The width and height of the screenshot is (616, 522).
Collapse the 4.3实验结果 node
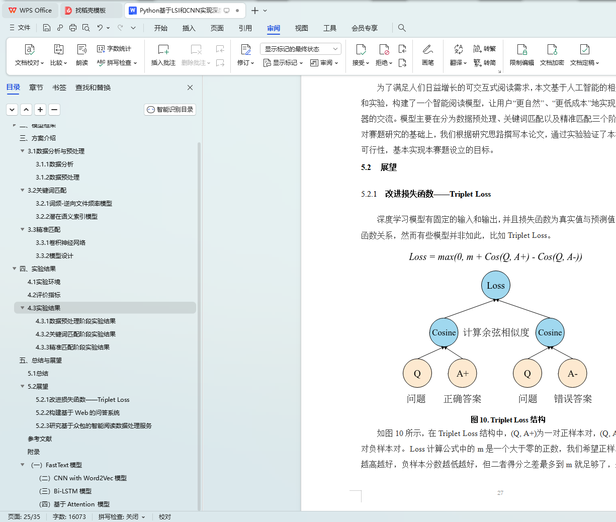point(22,308)
